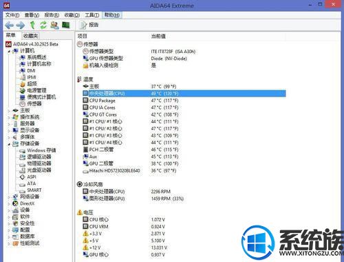Collapse the 计算机 tree node
Screen dimensions: 344x262
click(x=9, y=51)
